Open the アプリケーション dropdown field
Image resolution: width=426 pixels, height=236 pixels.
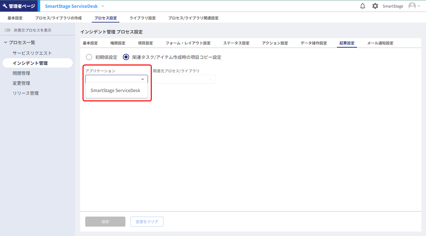116,79
